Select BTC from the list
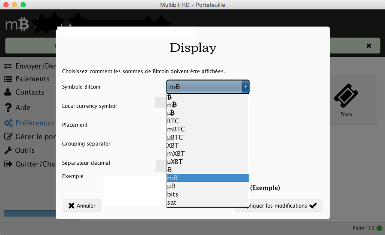Image resolution: width=385 pixels, height=235 pixels. tap(208, 121)
